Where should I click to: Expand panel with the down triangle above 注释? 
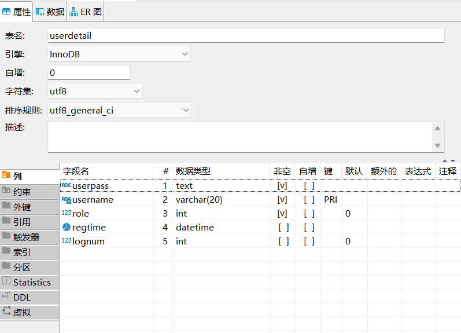point(453,161)
